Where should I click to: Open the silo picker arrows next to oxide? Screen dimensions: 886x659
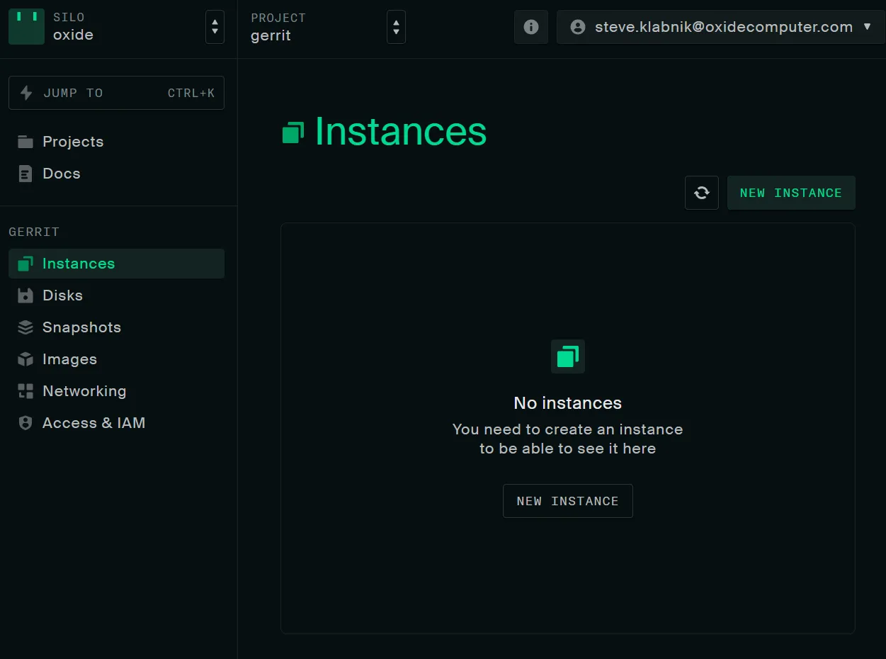pos(215,27)
